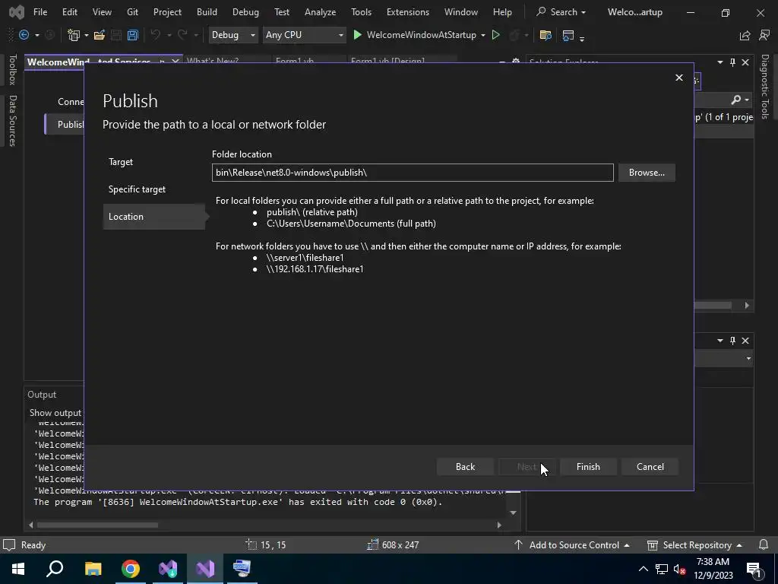Open Solution Explorer window position dropdown arrow
The height and width of the screenshot is (584, 778).
tap(720, 62)
